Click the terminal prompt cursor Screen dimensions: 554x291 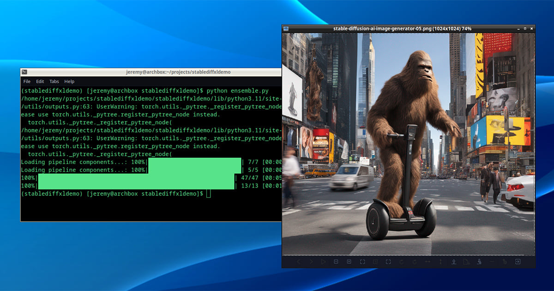209,194
